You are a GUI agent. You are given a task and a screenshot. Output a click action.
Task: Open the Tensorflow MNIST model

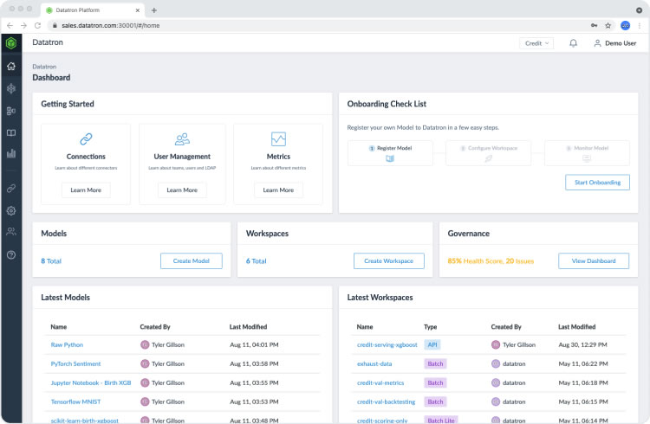(75, 402)
